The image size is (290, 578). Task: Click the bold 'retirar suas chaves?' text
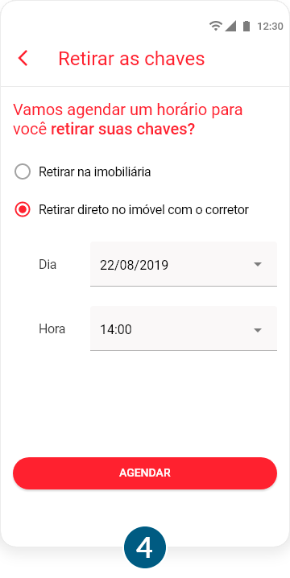[x=123, y=130]
